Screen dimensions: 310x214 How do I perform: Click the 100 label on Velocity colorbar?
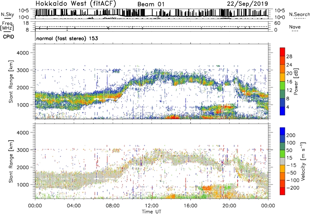[x=291, y=143]
